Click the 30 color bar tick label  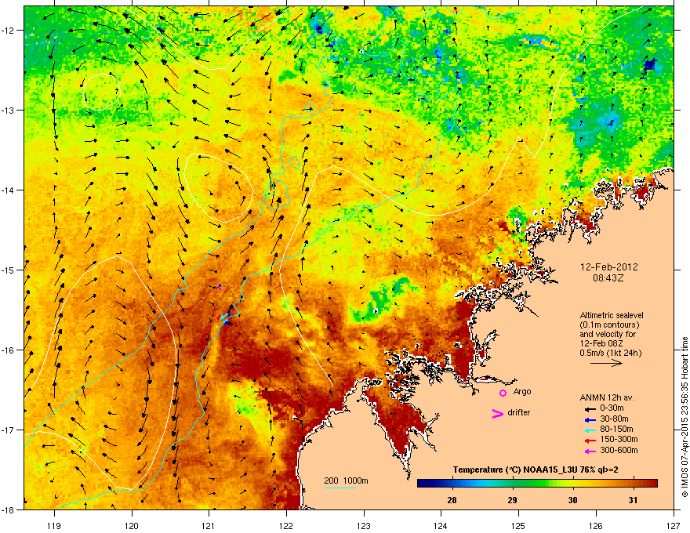coord(572,500)
